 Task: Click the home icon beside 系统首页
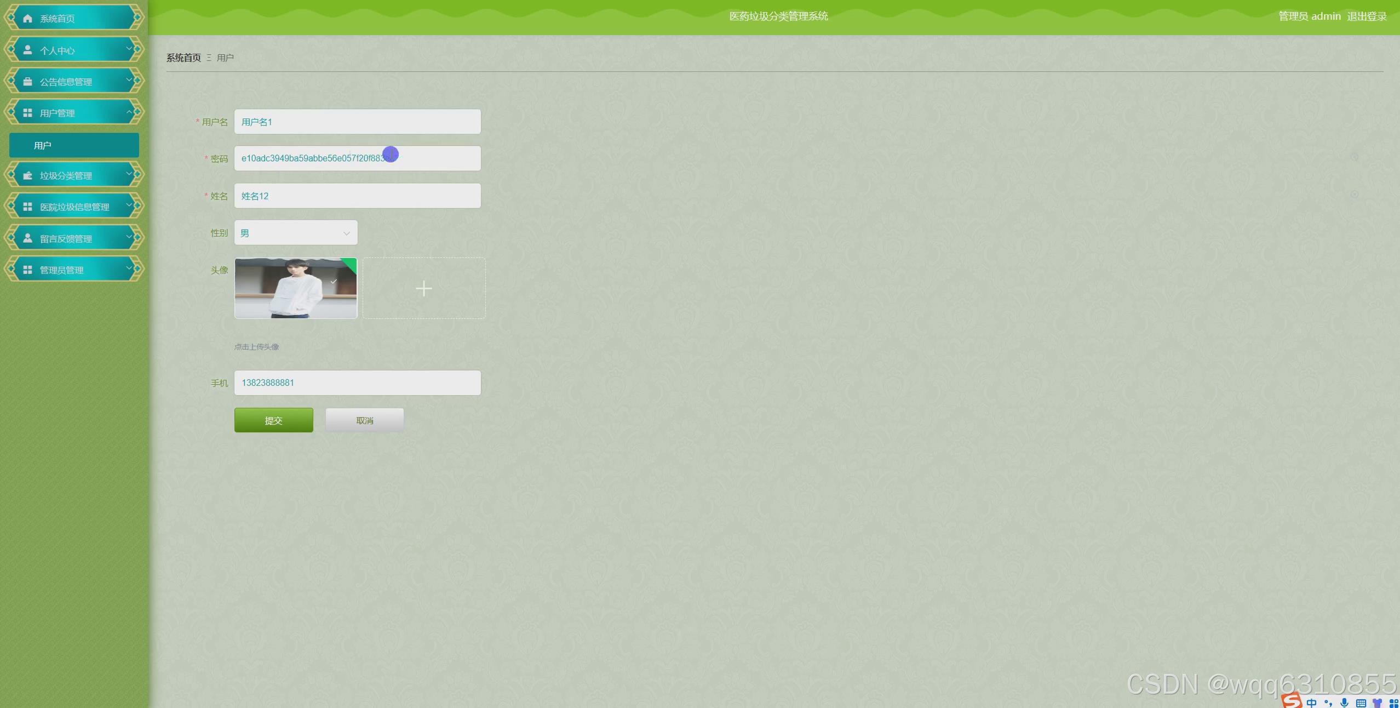[x=27, y=19]
